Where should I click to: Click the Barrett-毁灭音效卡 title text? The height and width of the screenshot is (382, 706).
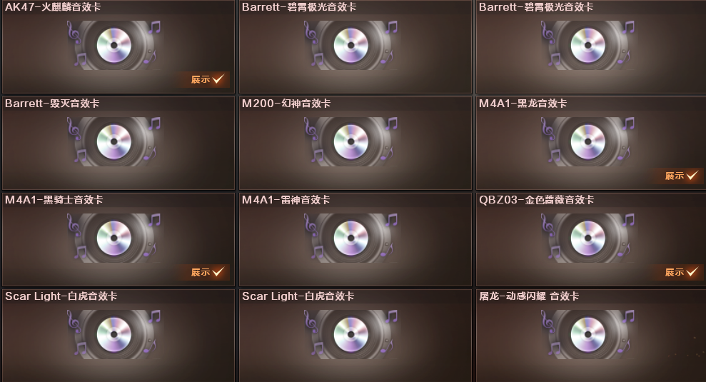52,104
